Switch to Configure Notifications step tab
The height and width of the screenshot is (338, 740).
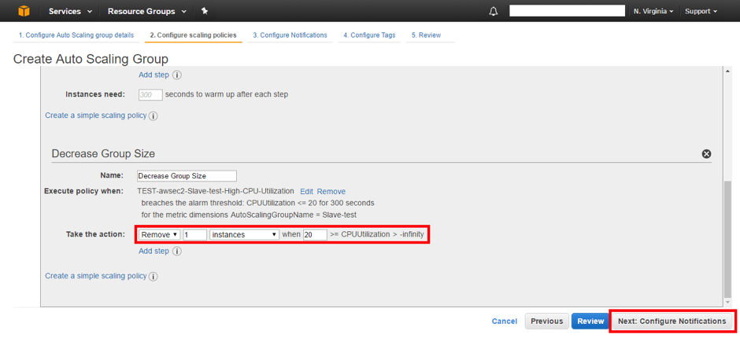pyautogui.click(x=290, y=35)
